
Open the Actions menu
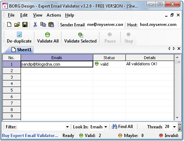pyautogui.click(x=54, y=15)
